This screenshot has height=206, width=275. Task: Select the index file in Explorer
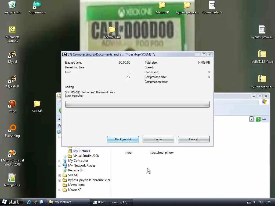[128, 153]
